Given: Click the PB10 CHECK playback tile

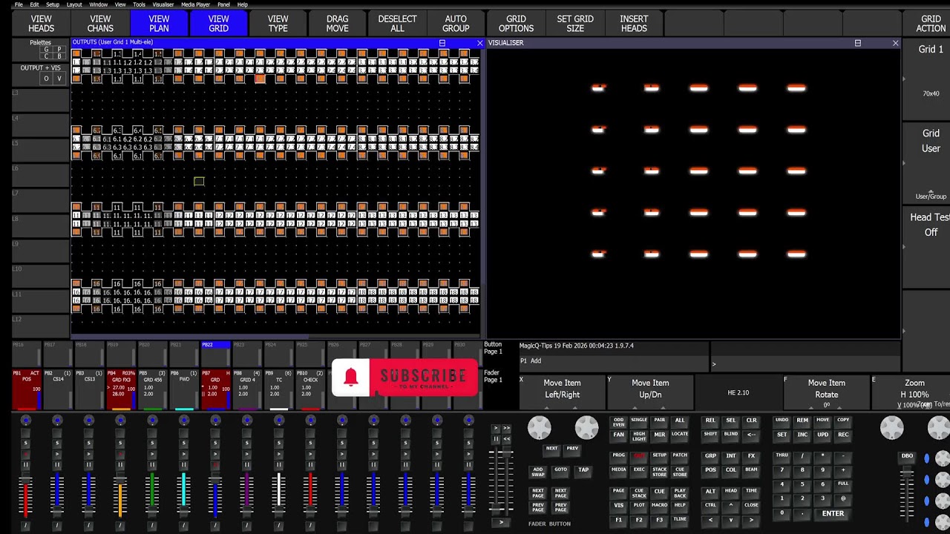Looking at the screenshot, I should (x=310, y=389).
